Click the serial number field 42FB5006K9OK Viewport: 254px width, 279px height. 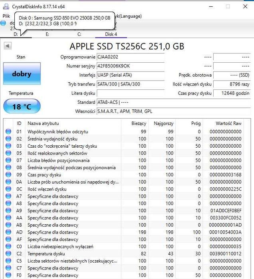131,66
